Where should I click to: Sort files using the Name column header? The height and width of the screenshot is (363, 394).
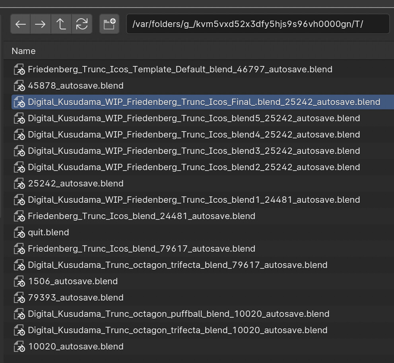pyautogui.click(x=23, y=51)
